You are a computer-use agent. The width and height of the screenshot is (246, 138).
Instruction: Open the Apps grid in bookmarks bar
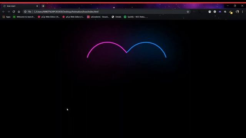(x=6, y=17)
